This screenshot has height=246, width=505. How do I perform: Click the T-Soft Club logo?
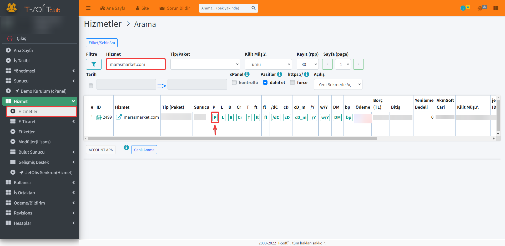point(34,8)
